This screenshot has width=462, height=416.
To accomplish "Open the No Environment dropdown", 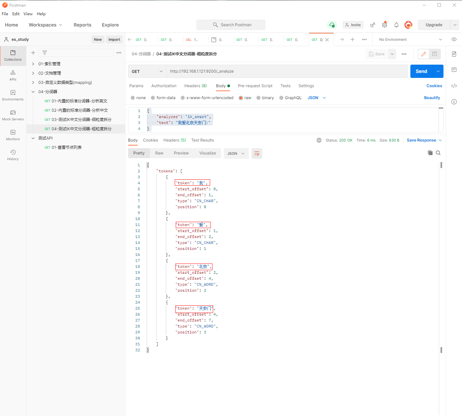I will 410,39.
